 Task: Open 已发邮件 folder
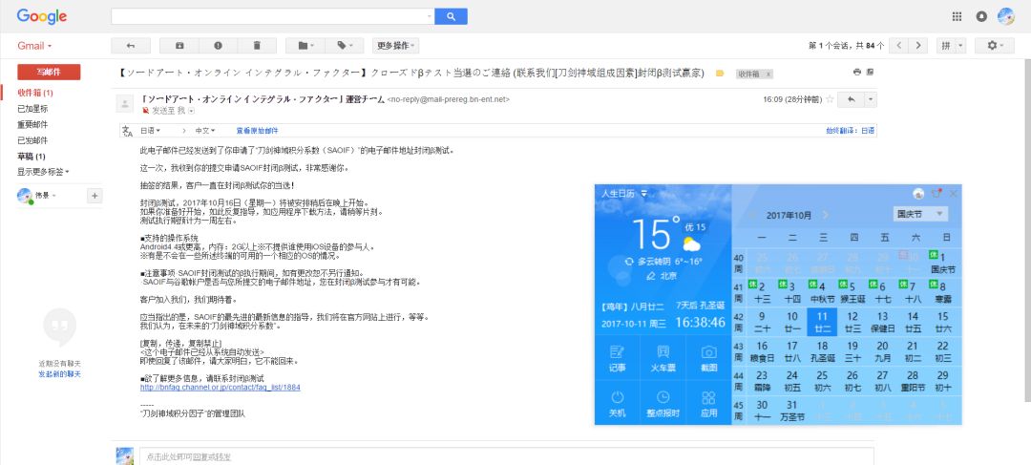click(x=32, y=140)
